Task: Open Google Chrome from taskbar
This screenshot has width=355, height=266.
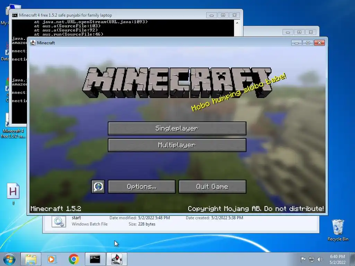Action: tap(73, 259)
